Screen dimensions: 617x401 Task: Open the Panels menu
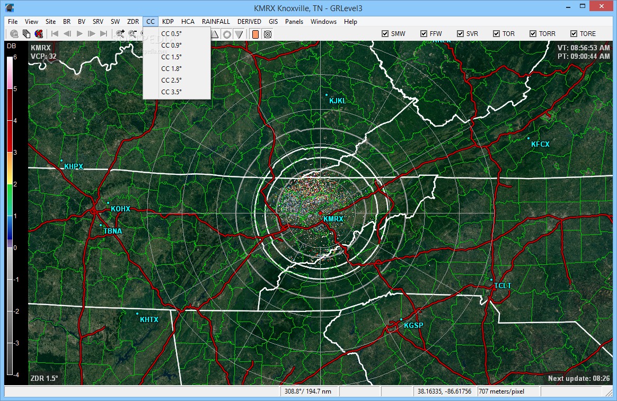[294, 22]
